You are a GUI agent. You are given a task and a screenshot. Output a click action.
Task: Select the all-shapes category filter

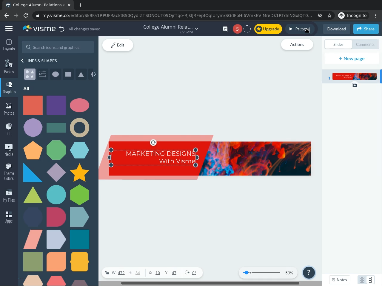point(30,74)
